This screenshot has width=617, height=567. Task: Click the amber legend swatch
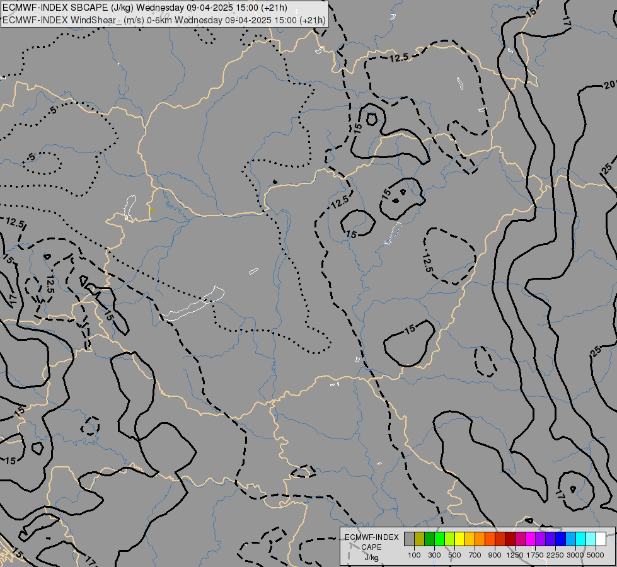[x=470, y=539]
